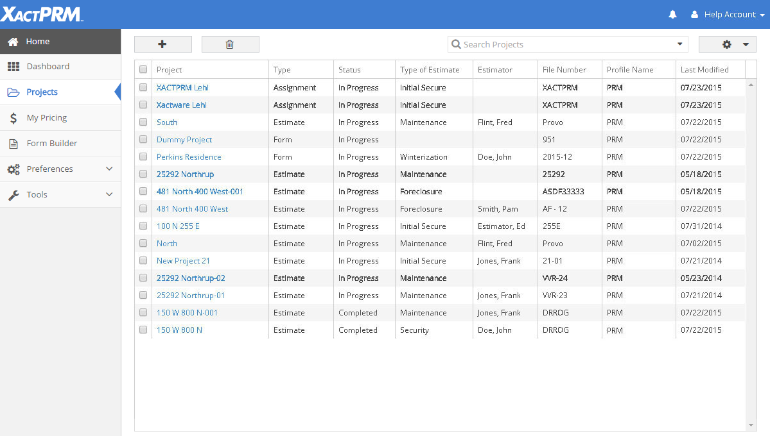Click the Search Projects input field
Screen dimensions: 770x436
[565, 44]
